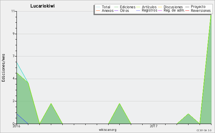Screen dimensions: 215x133
Task: Click the 2 y-axis tick label
Action: point(14,101)
